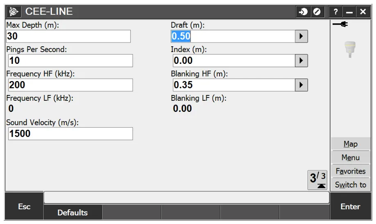Click the empty status line bar
This screenshot has width=376, height=224.
[x=186, y=198]
